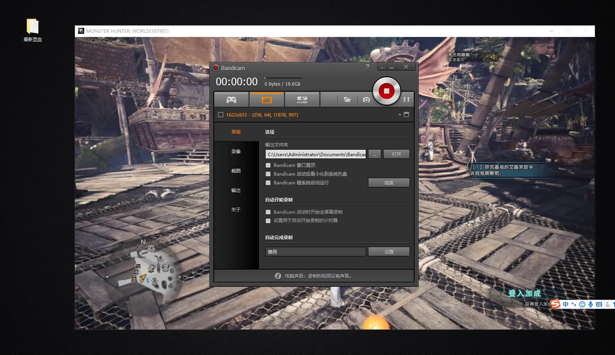Click the pause recording icon
Screen dimensions: 615x355
coord(406,99)
